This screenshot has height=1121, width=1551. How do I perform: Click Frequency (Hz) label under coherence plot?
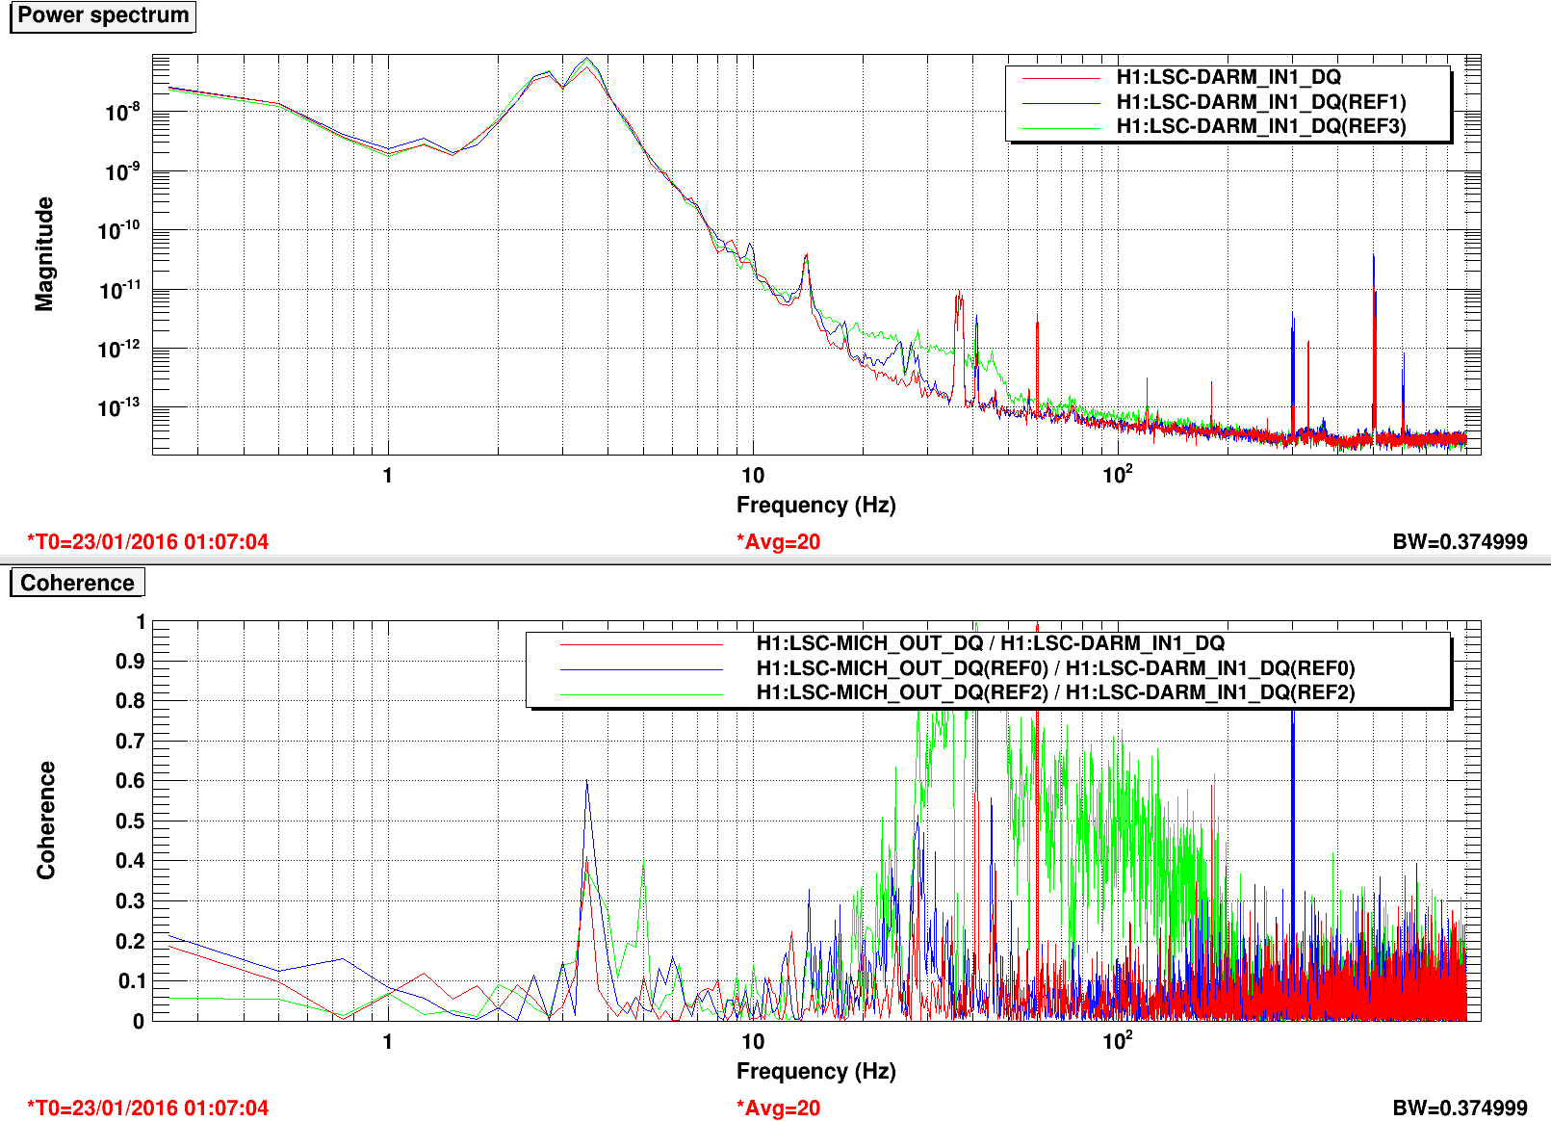[x=815, y=1071]
